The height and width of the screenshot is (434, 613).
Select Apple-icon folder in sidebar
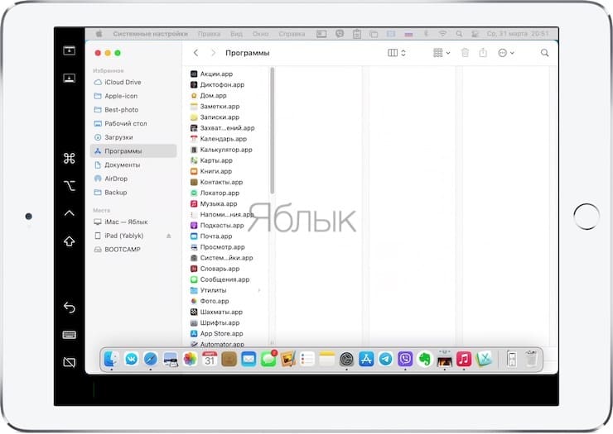133,96
